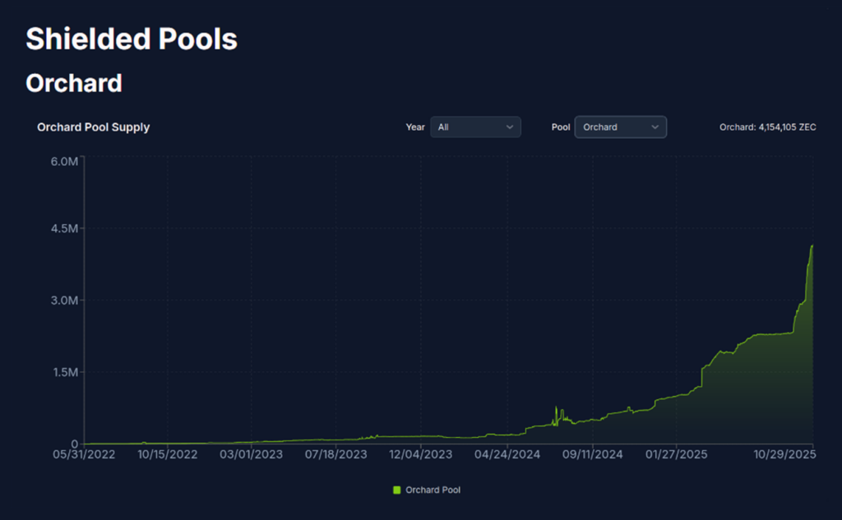Screen dimensions: 842x520
Task: Click the 09/11/2024 x-axis label
Action: 594,453
